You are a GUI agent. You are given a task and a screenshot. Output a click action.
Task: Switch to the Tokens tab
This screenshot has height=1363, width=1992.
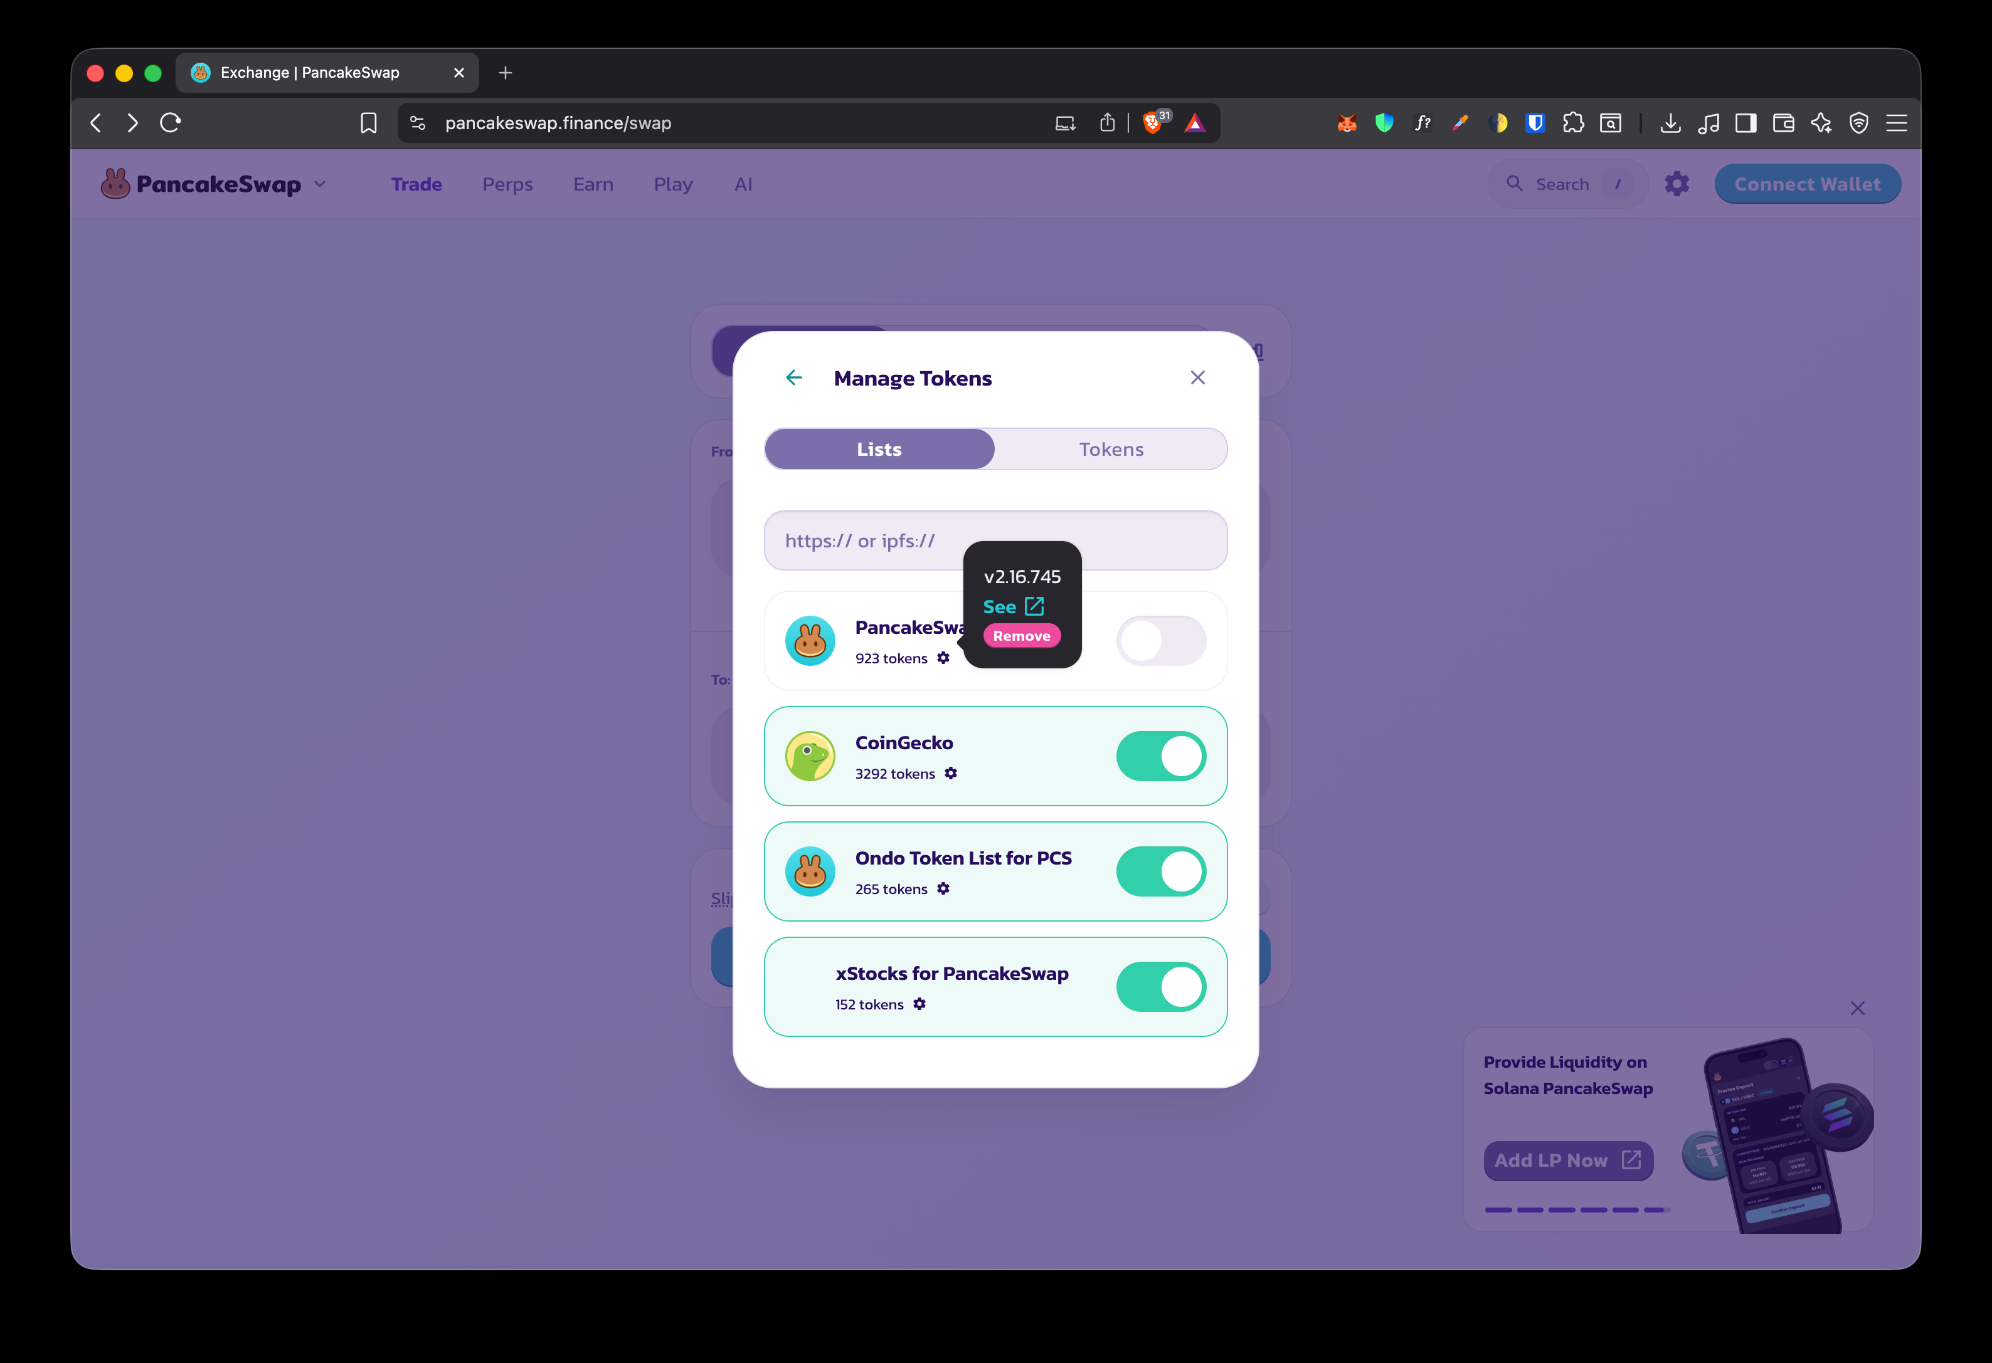(1111, 449)
